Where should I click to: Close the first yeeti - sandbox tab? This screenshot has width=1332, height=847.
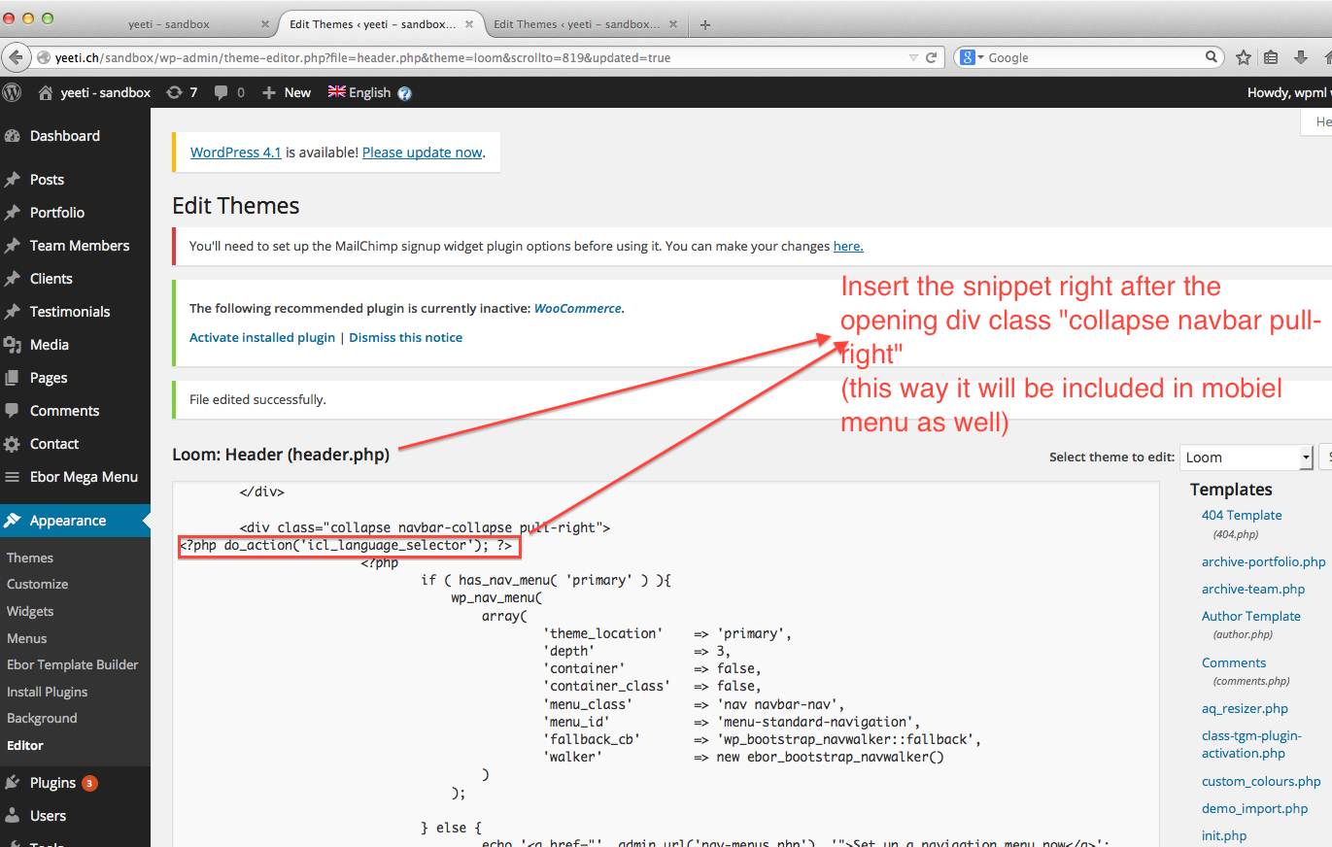pyautogui.click(x=266, y=24)
